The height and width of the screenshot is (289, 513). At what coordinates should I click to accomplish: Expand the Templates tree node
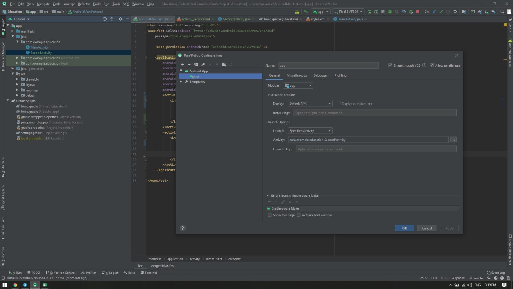coord(181,82)
